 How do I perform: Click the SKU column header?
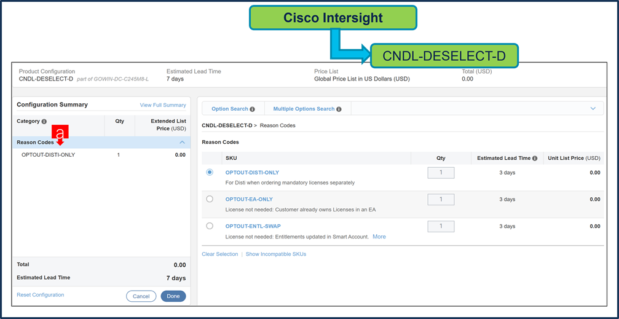click(x=231, y=159)
